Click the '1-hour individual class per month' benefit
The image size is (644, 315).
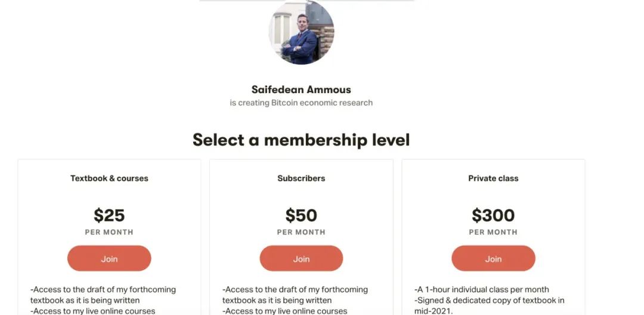pos(482,289)
